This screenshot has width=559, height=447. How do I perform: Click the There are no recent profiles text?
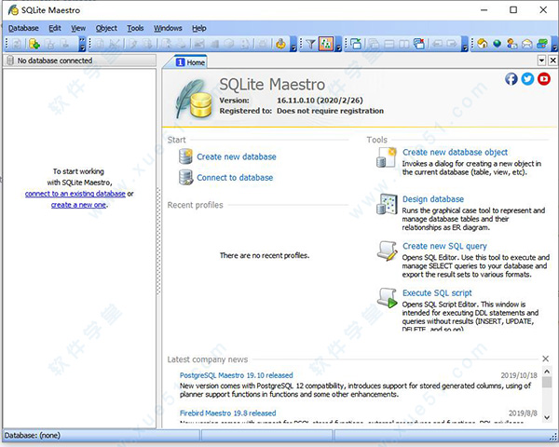click(265, 255)
